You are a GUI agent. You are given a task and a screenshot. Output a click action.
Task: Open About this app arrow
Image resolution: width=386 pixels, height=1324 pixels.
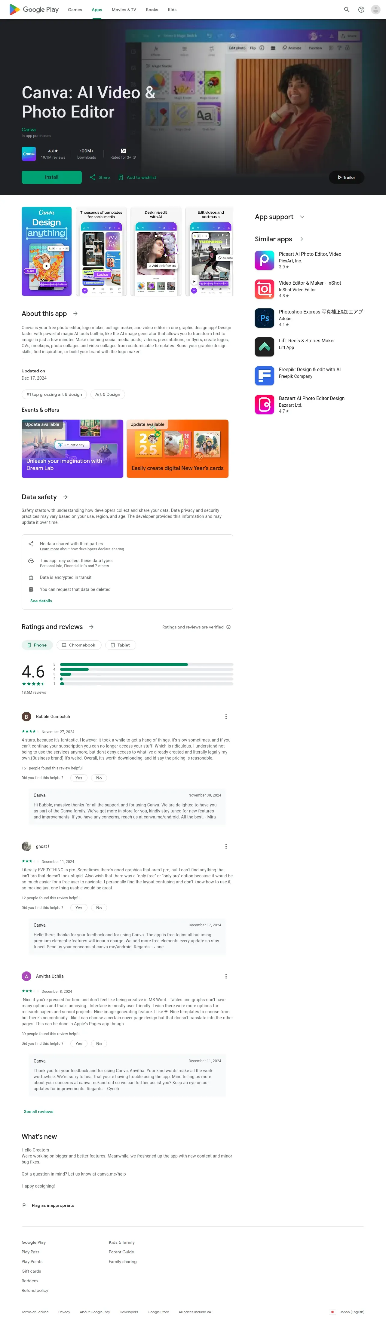75,313
